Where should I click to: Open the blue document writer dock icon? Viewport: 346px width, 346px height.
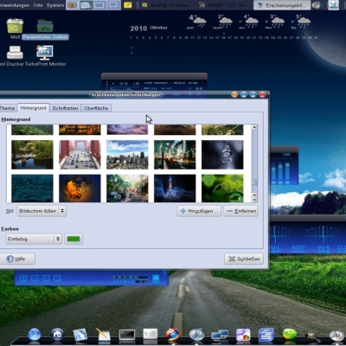point(266,335)
